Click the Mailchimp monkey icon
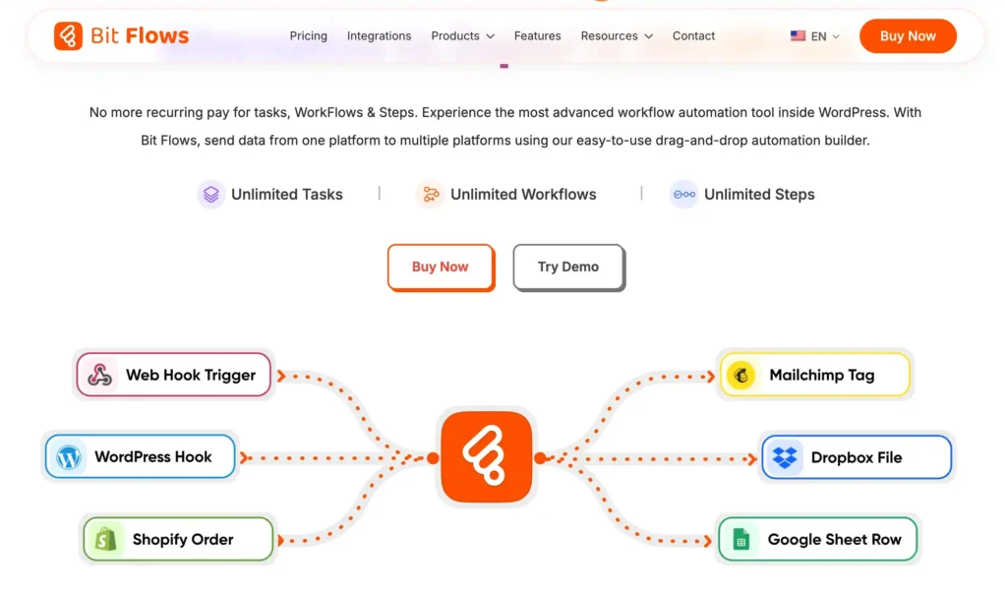The image size is (1007, 592). (x=741, y=375)
